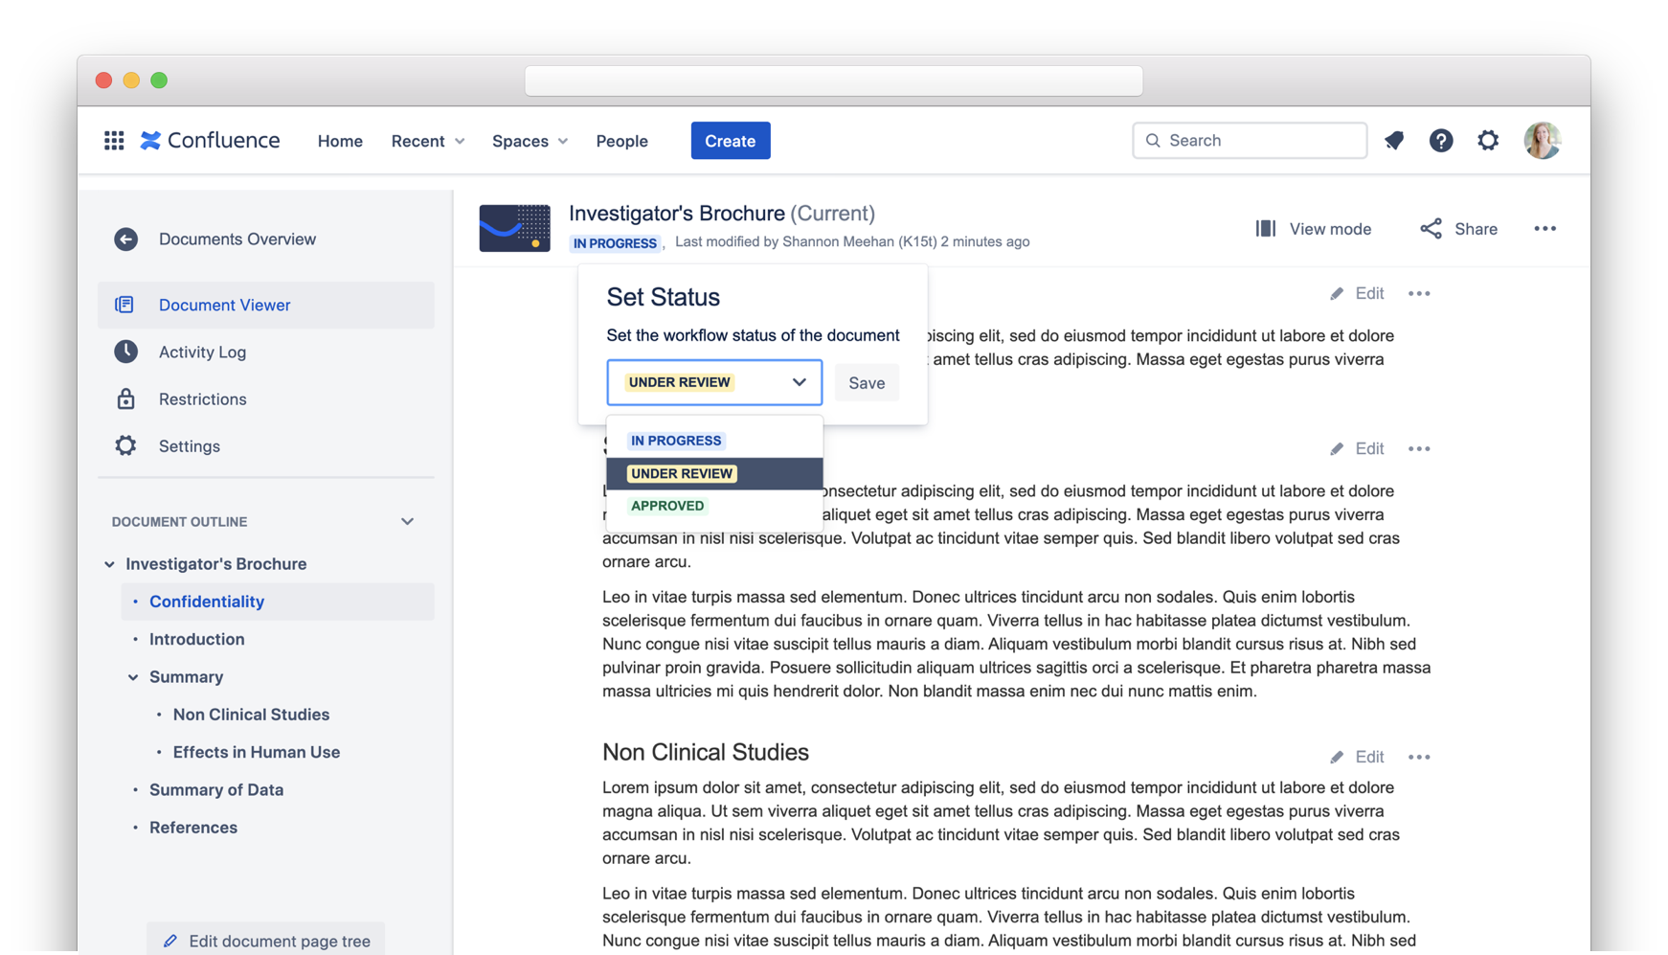Save the selected workflow status

click(866, 383)
